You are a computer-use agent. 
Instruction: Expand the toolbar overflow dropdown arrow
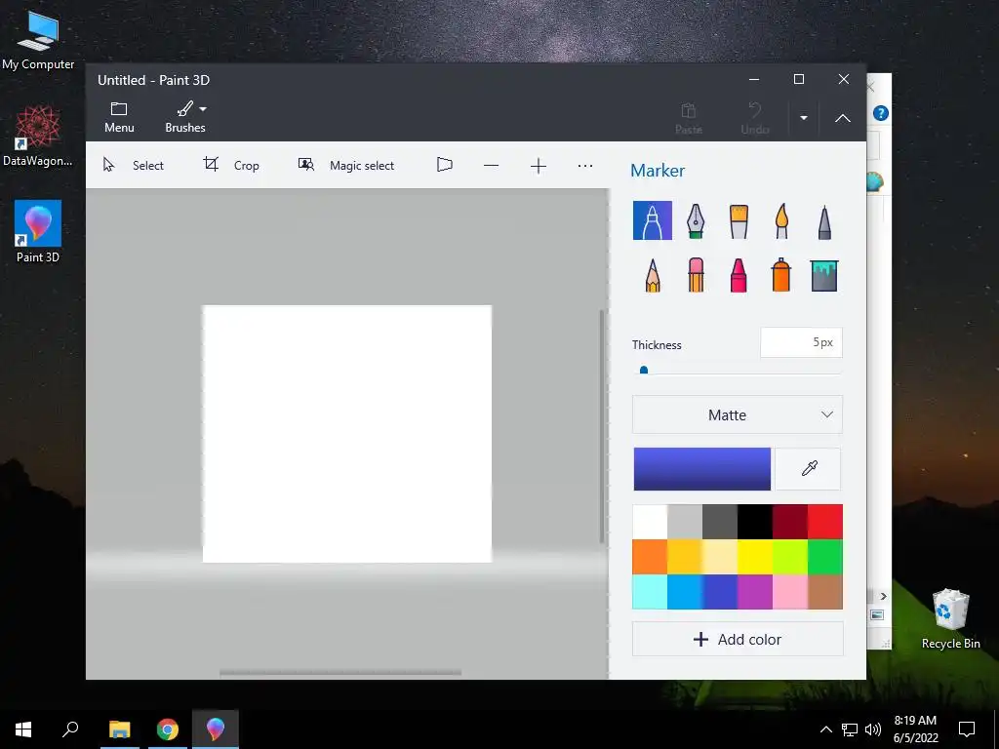click(804, 118)
